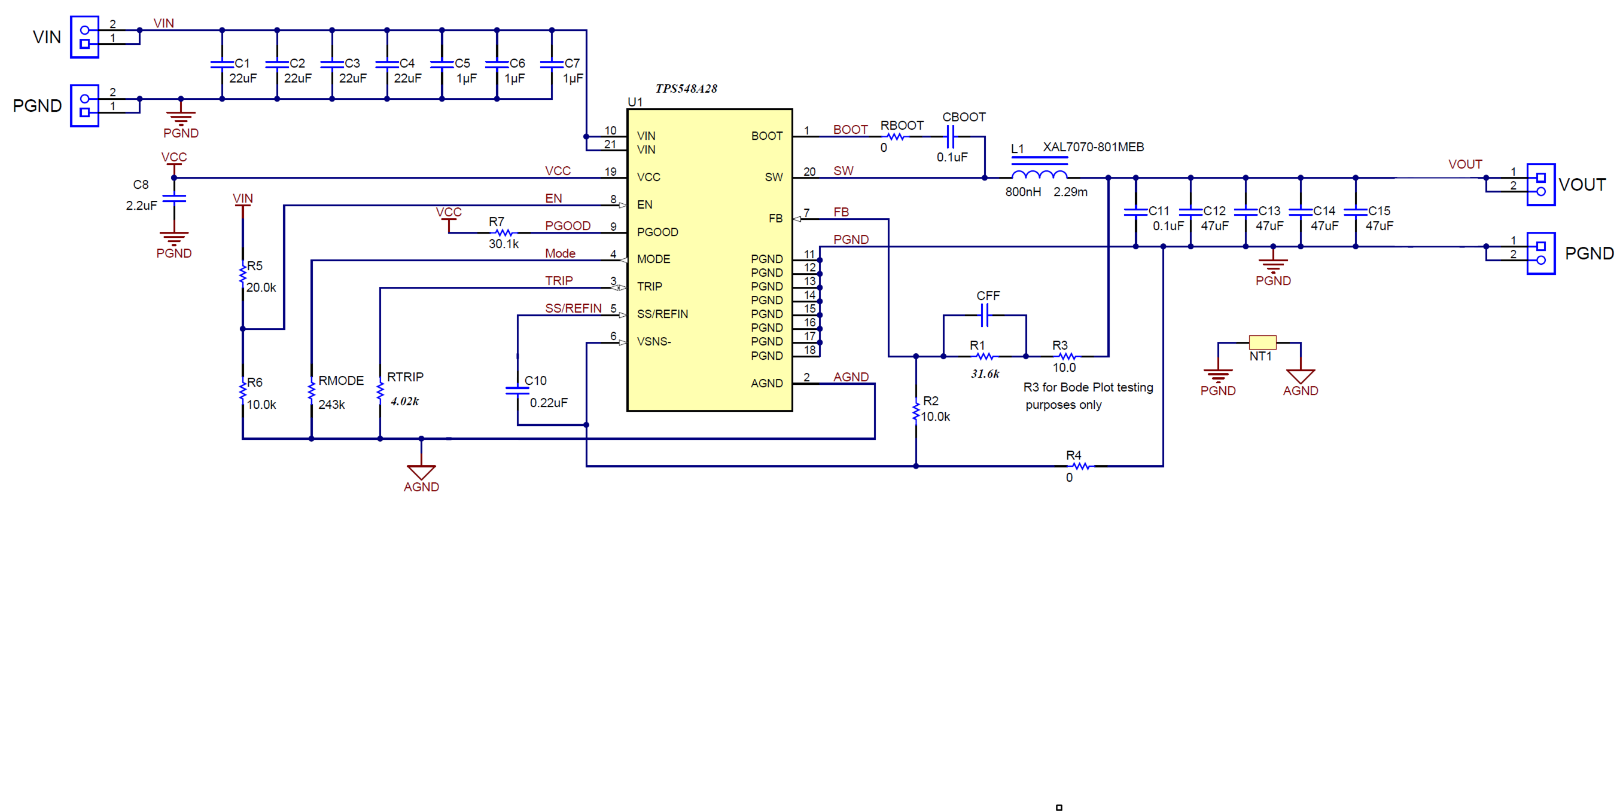Image resolution: width=1623 pixels, height=811 pixels.
Task: Click capacitor C1 22uF symbol
Action: (x=222, y=64)
